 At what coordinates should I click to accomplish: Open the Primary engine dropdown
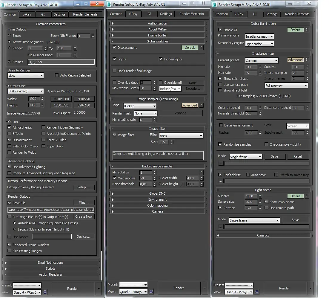pyautogui.click(x=259, y=36)
